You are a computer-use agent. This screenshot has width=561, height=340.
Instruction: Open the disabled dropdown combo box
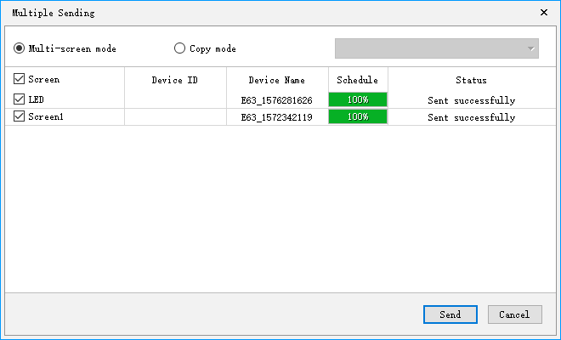pos(429,48)
